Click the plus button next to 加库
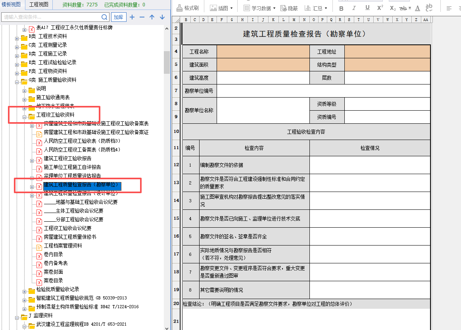 [132, 17]
